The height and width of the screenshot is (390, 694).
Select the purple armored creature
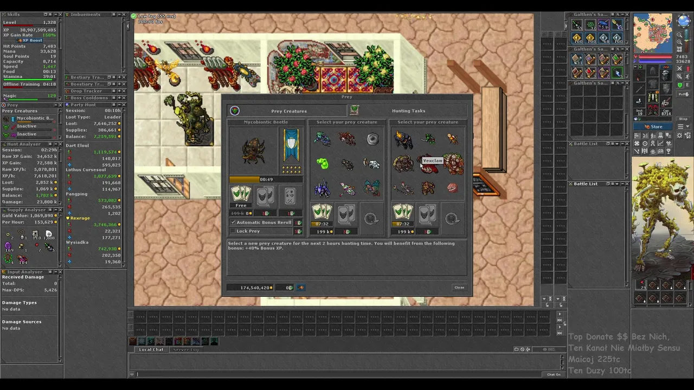(322, 189)
